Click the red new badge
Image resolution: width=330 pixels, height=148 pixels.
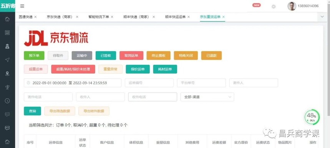257,5
